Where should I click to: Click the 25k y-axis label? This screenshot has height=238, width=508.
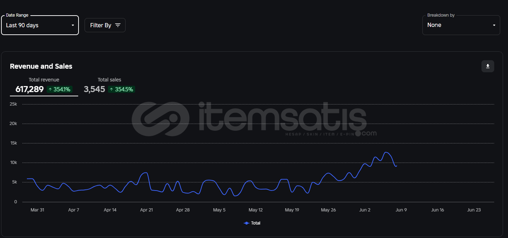[x=13, y=104]
